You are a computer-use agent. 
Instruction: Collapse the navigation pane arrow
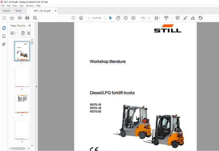click(36, 86)
